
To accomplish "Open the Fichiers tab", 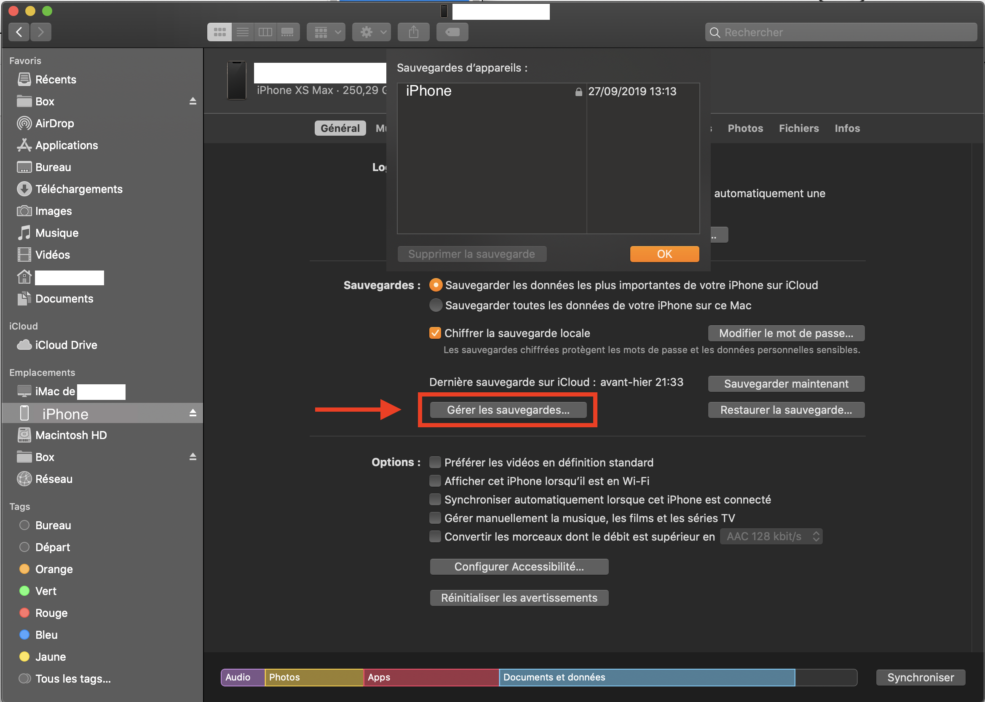I will pos(798,129).
